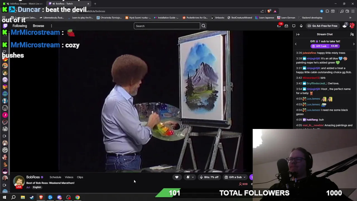Expand notification options chevron next to bell
The width and height of the screenshot is (357, 201).
coord(193,177)
